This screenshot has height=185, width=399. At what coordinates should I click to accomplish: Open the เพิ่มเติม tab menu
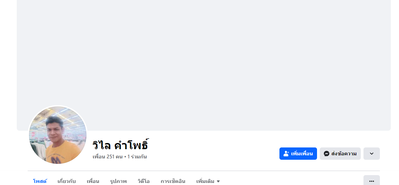(x=205, y=181)
